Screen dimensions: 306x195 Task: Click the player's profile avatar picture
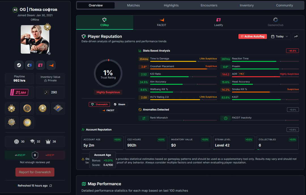coord(35,40)
